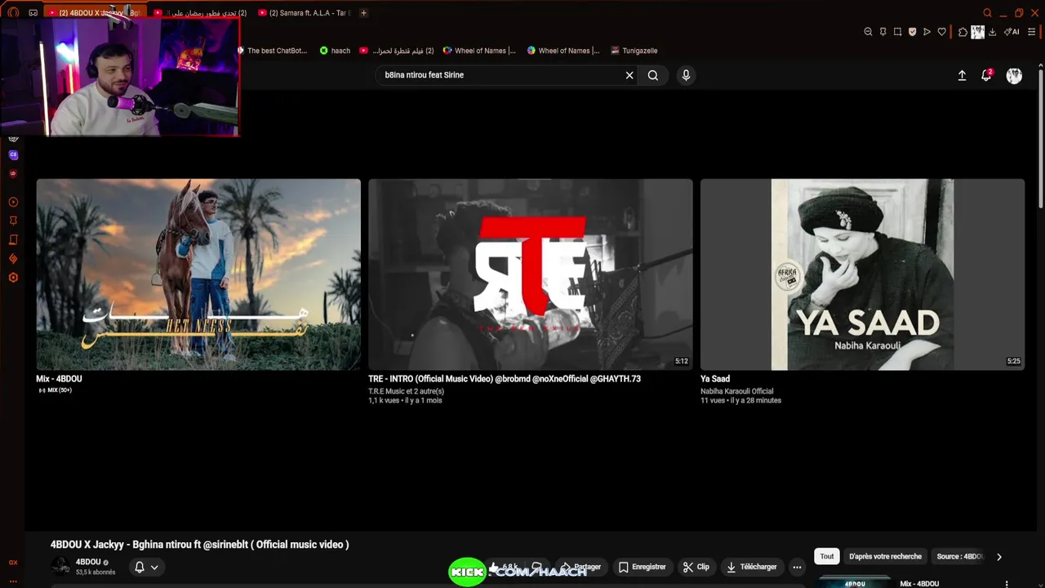Add the page to bookmarks with the heart icon
Viewport: 1045px width, 588px height.
941,32
